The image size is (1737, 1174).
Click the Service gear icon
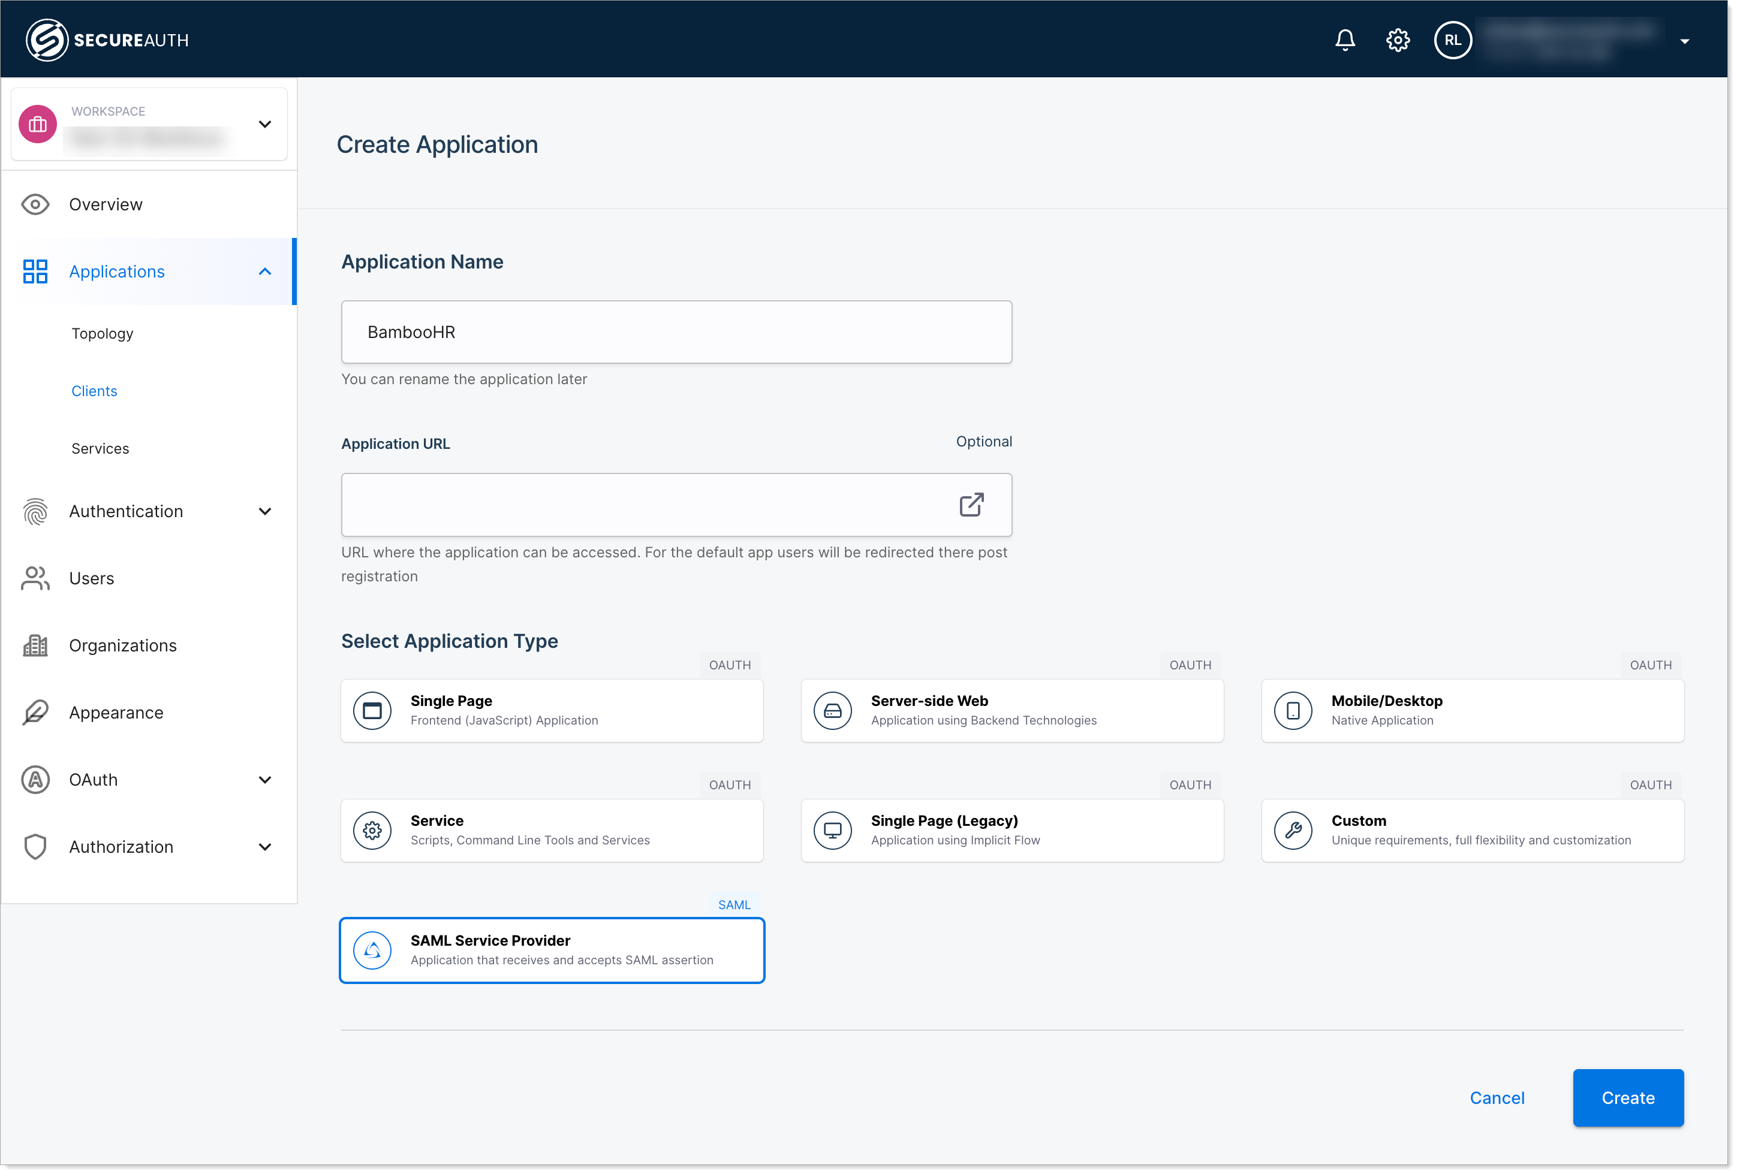[x=372, y=830]
